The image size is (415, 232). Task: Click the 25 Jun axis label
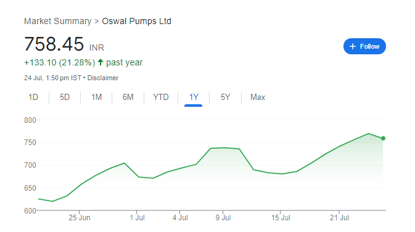pyautogui.click(x=80, y=218)
